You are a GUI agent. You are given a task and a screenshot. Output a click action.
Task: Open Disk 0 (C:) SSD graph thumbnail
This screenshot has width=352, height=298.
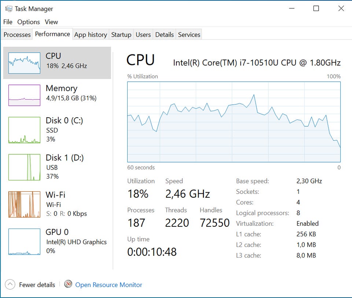(24, 130)
